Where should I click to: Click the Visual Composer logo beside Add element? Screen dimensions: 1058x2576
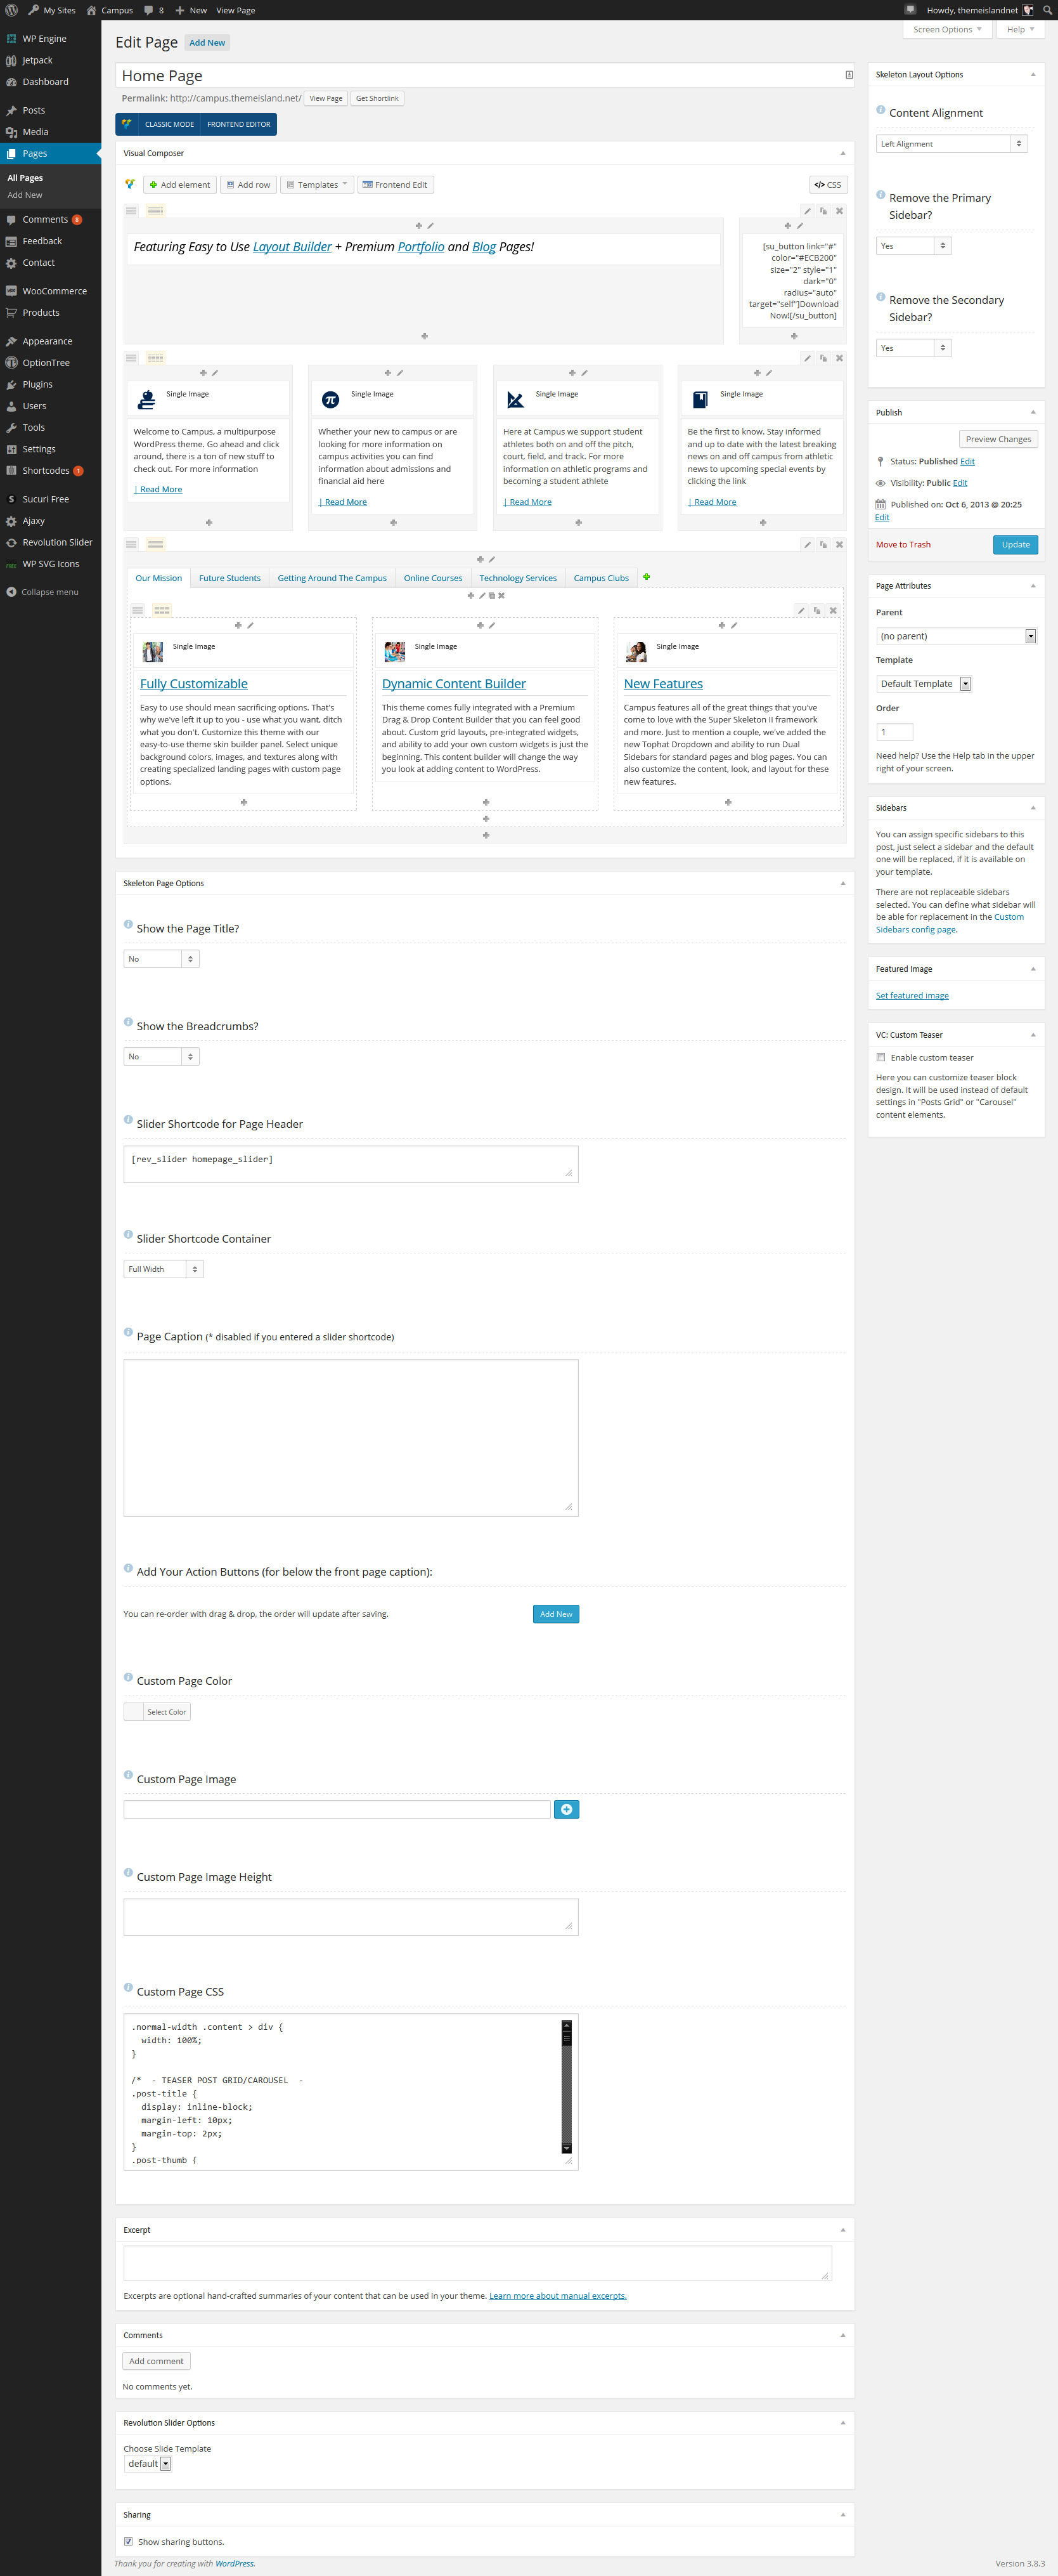coord(130,184)
